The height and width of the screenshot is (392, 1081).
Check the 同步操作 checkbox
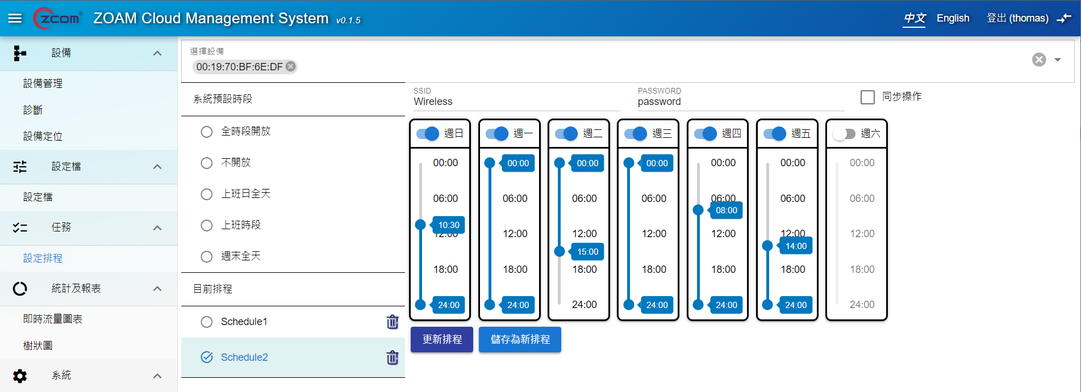point(867,97)
